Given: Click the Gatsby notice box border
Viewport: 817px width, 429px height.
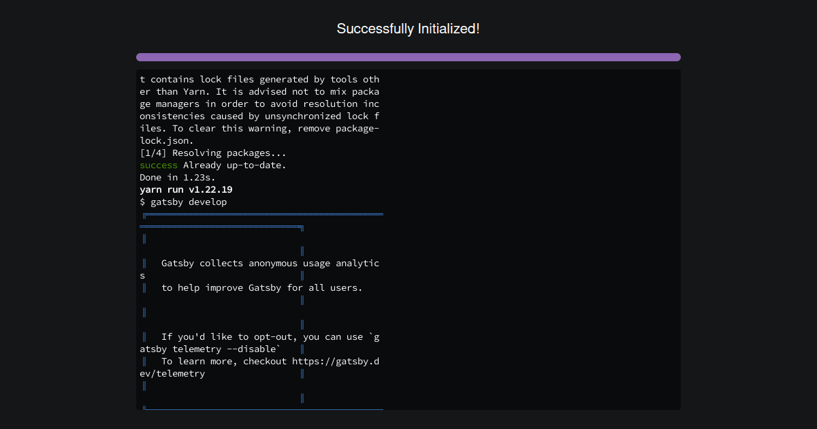Looking at the screenshot, I should point(261,214).
